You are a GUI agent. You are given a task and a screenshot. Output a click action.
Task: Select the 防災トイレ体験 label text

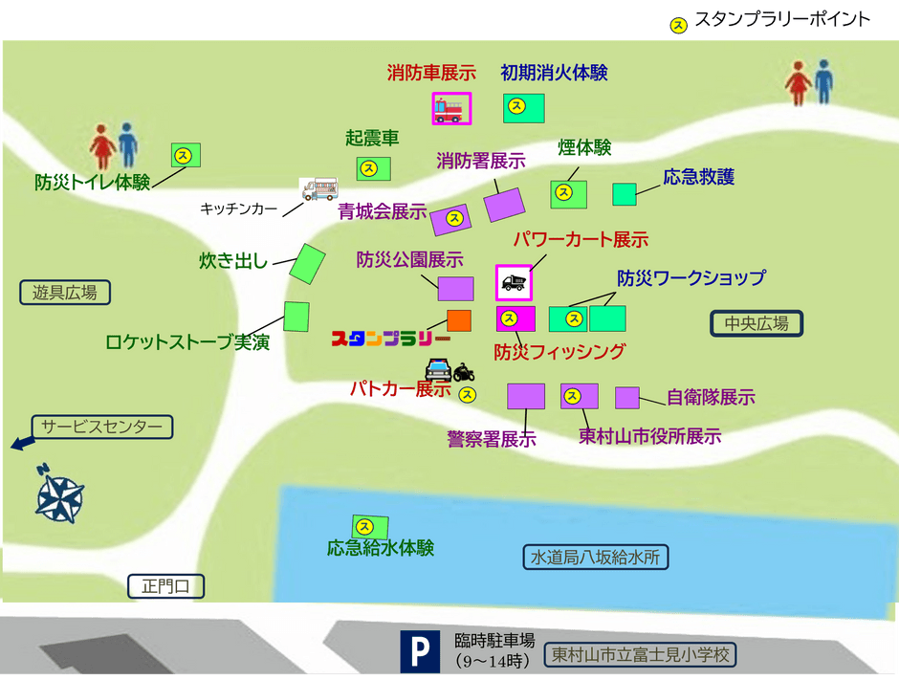(93, 182)
